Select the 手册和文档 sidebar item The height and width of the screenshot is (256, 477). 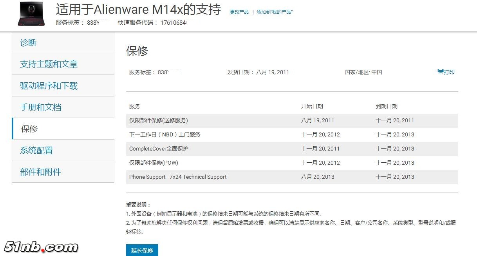63,107
